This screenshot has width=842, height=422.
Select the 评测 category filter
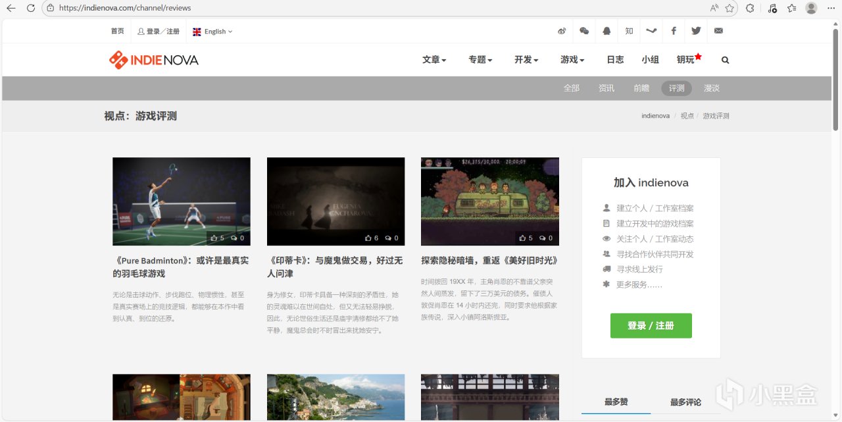click(x=677, y=88)
